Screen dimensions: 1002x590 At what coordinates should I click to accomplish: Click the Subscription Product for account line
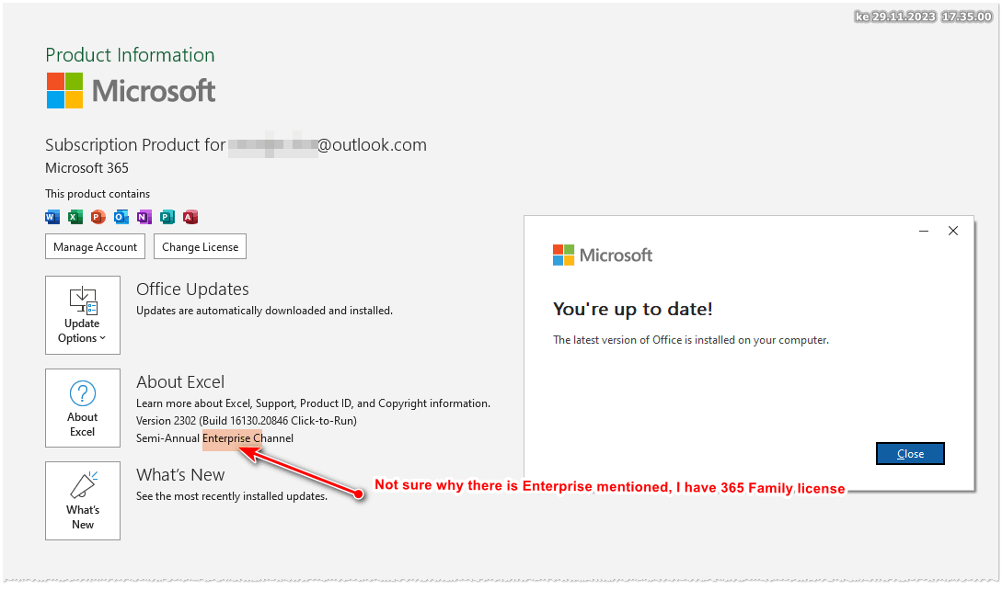point(236,145)
